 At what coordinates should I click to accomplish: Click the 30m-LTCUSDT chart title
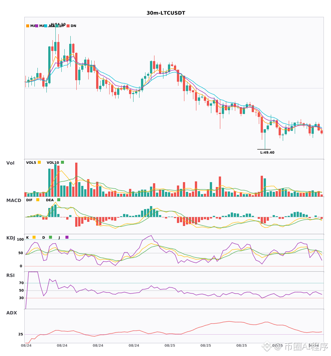166,13
